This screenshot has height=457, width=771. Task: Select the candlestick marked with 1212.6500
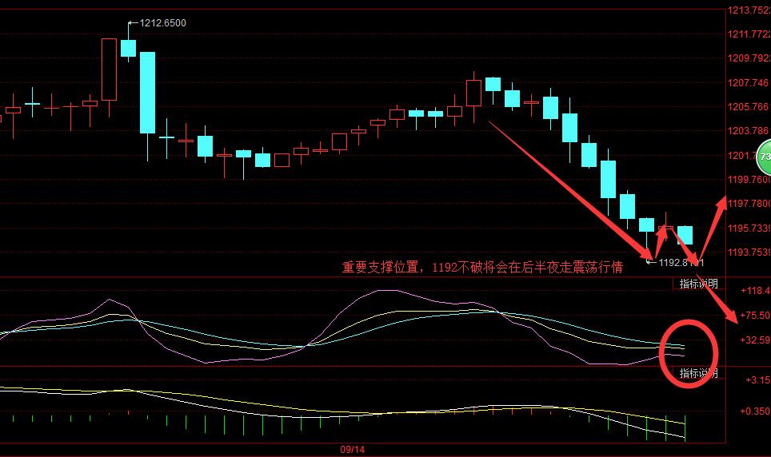pyautogui.click(x=128, y=48)
